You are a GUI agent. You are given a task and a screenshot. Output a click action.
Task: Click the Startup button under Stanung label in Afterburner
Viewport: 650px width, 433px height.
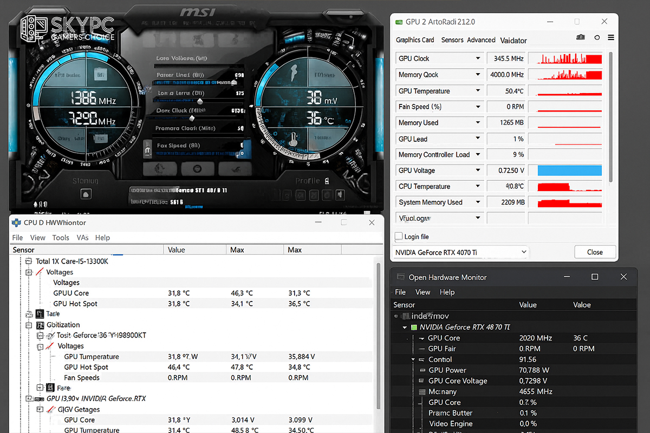point(86,194)
